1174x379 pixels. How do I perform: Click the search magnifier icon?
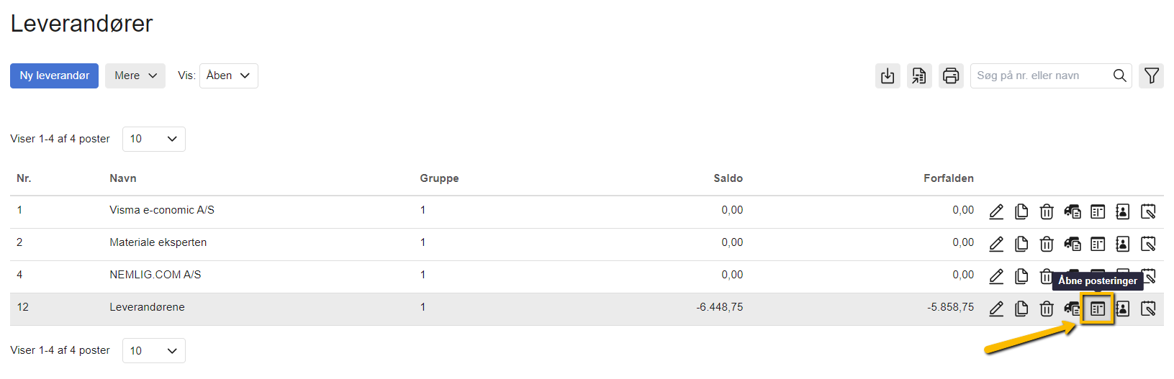tap(1119, 76)
